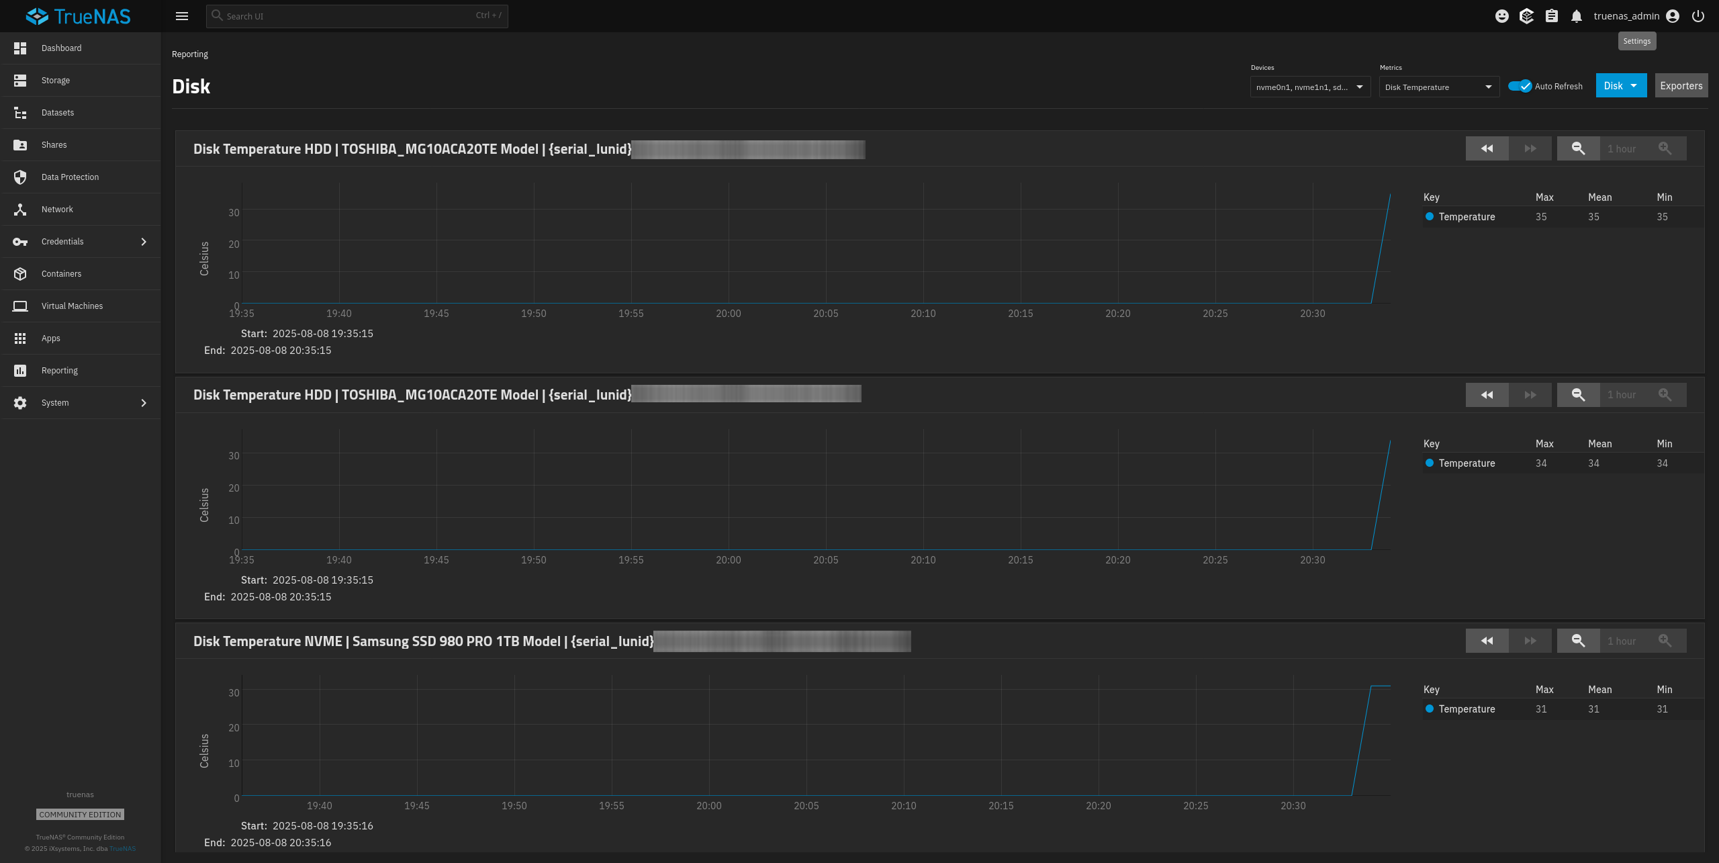
Task: Open the Disk Temperature metrics dropdown
Action: [x=1439, y=87]
